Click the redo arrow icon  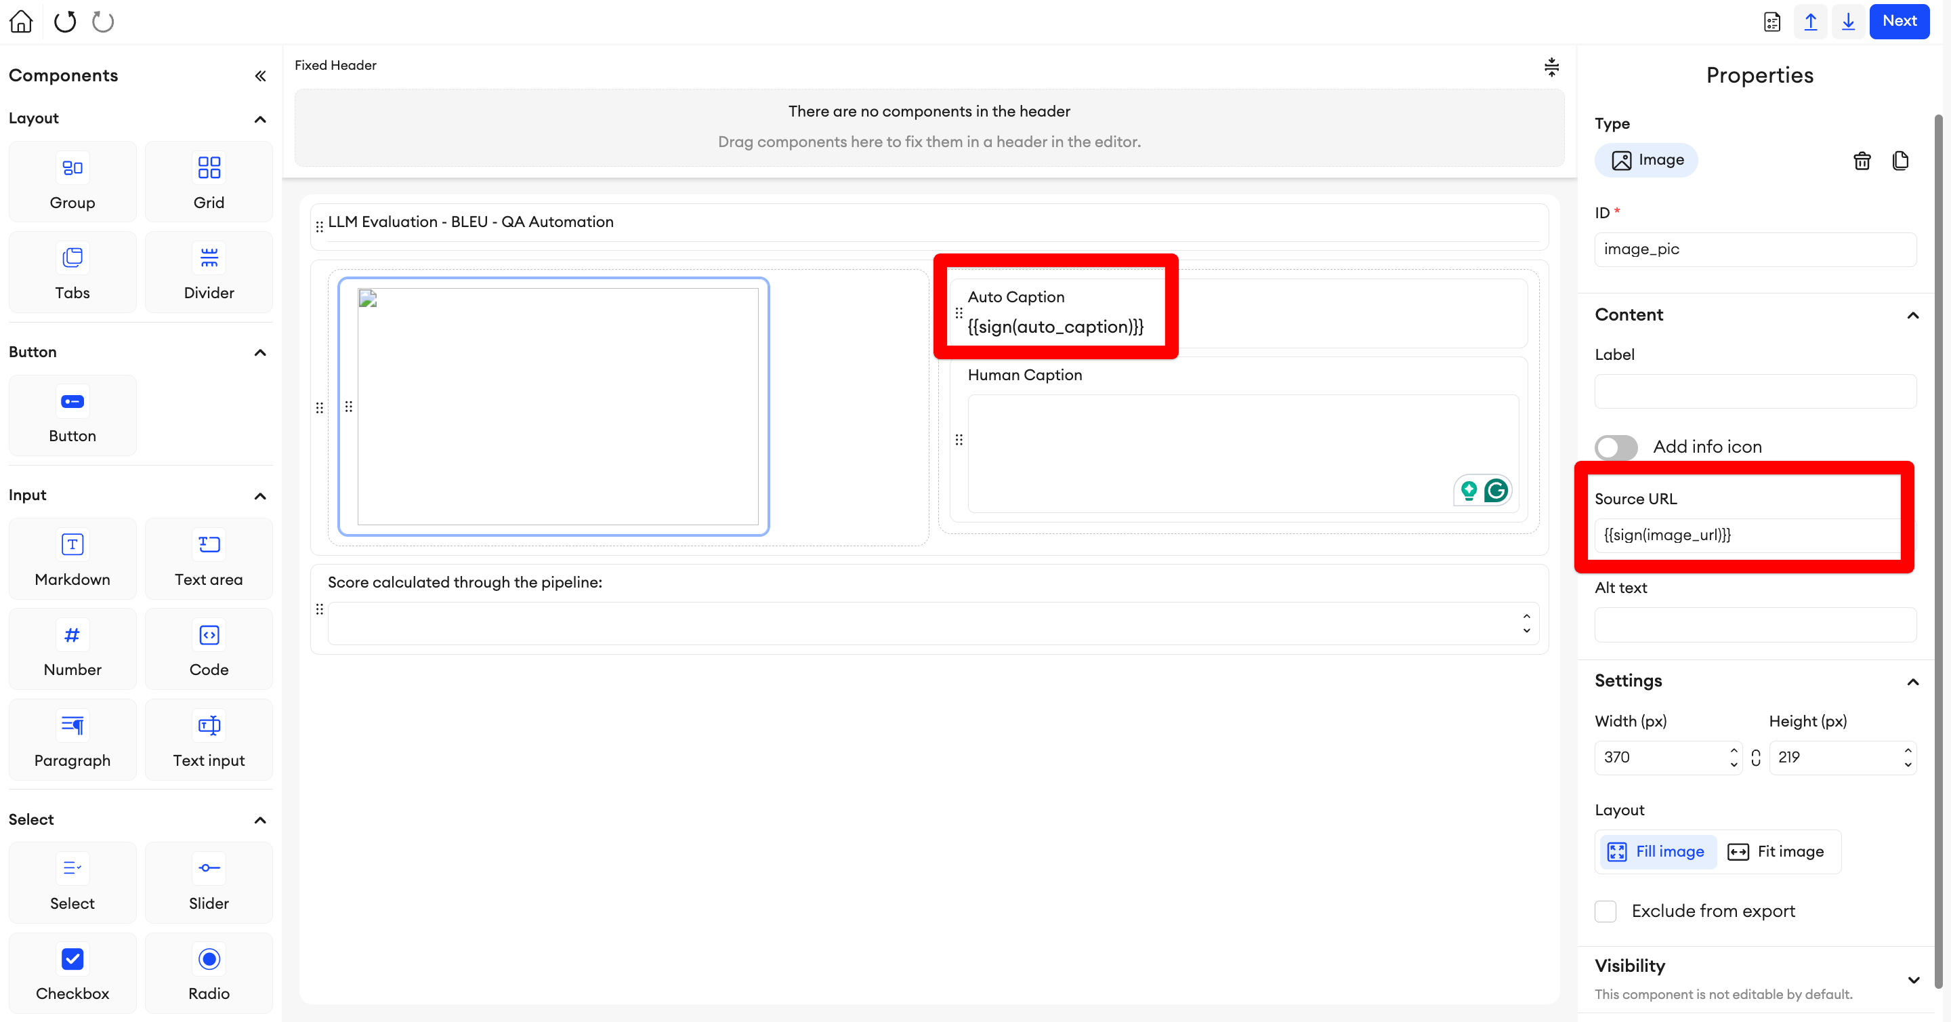pos(103,21)
